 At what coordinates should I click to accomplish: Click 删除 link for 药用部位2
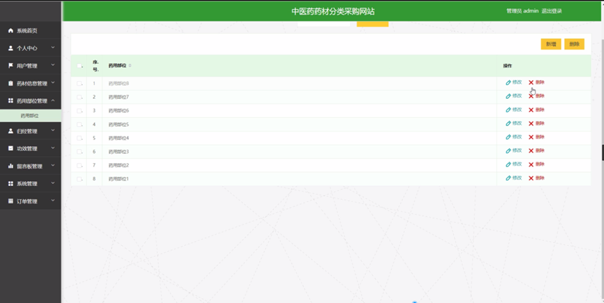540,164
